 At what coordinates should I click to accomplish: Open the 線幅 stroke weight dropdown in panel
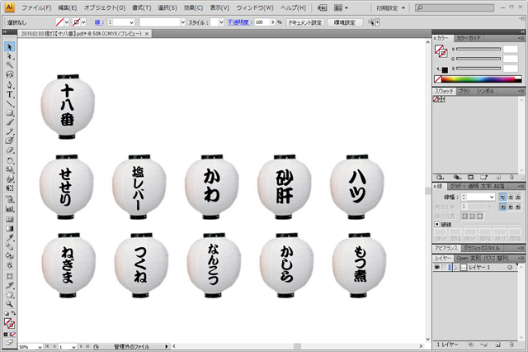click(490, 197)
